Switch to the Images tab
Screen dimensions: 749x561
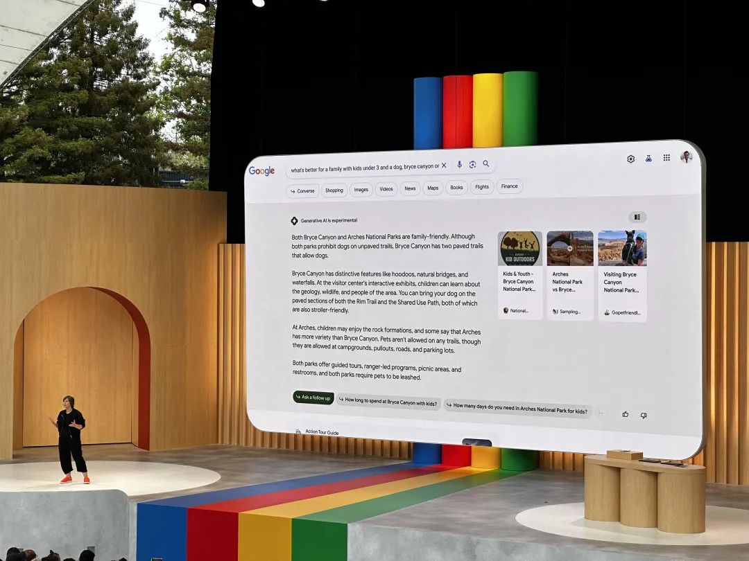pyautogui.click(x=361, y=189)
